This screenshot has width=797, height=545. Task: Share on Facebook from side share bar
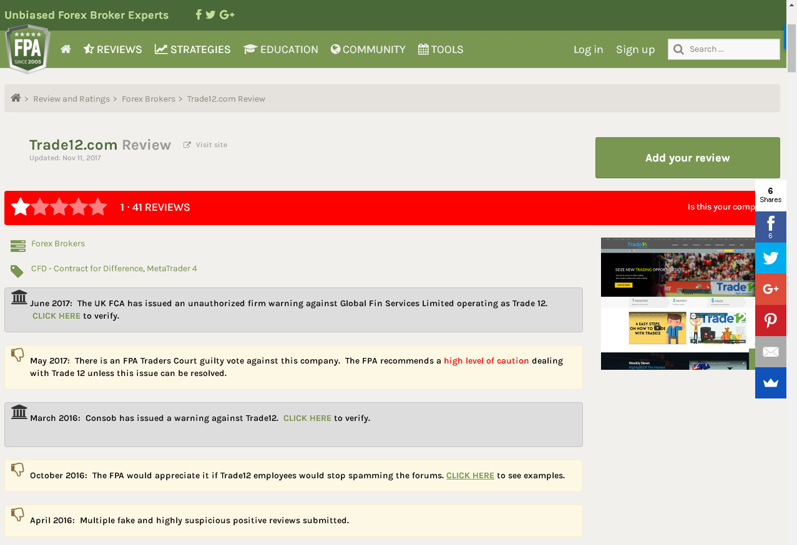771,227
